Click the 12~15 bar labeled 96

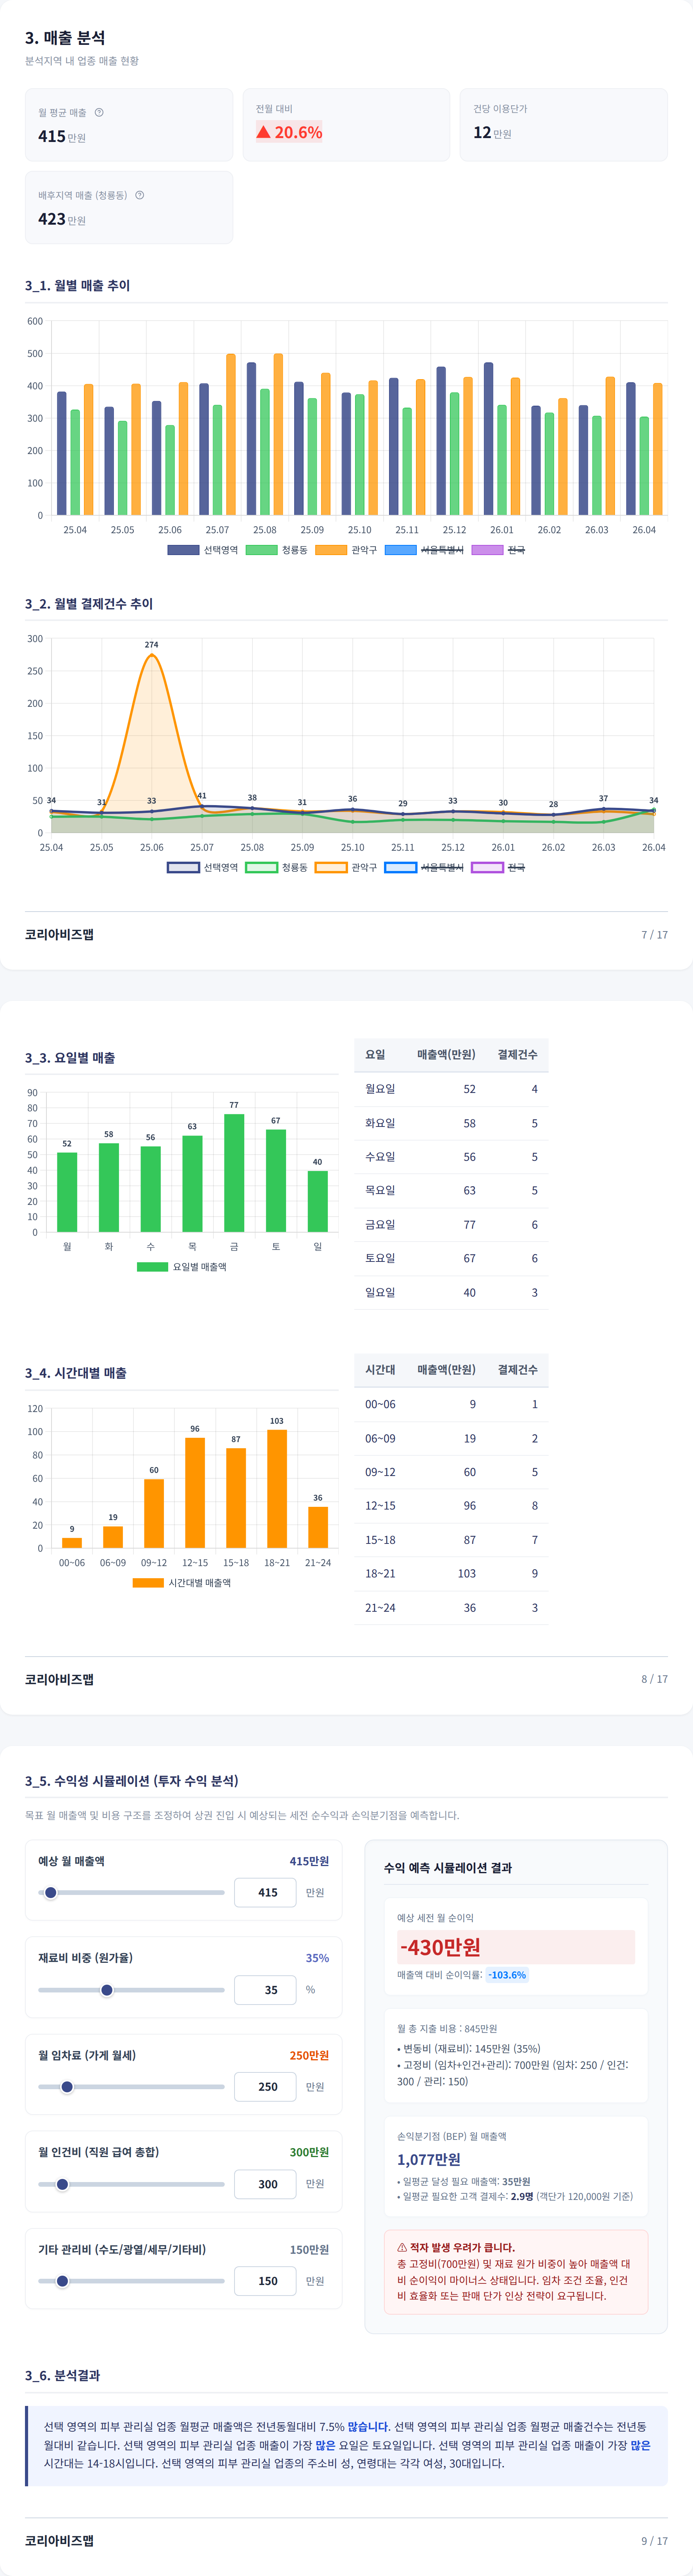(x=195, y=1493)
